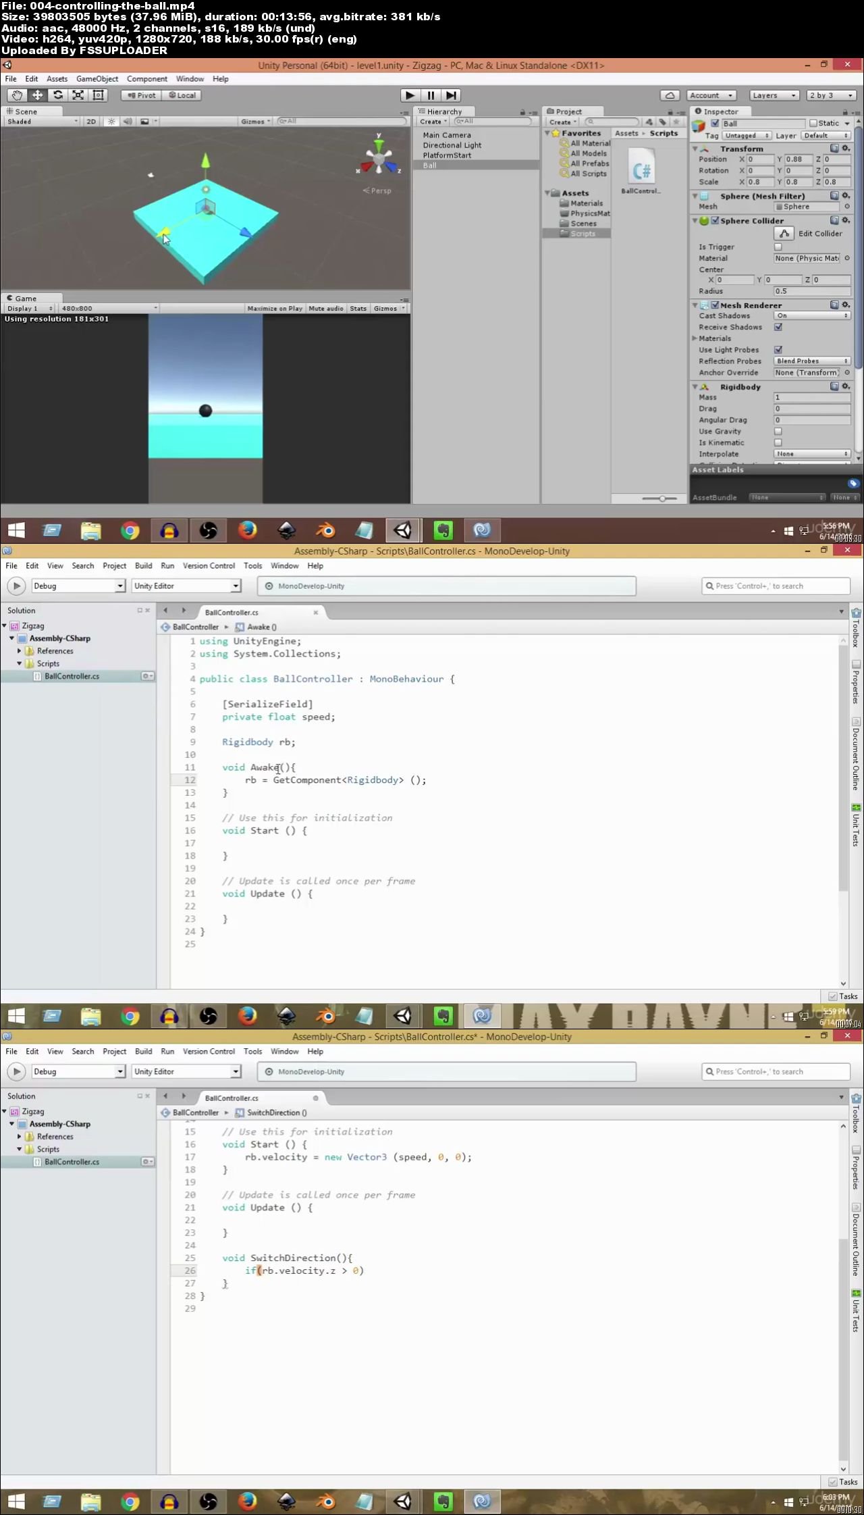The image size is (864, 1515).
Task: Toggle the Is Trigger checkbox
Action: tap(778, 247)
